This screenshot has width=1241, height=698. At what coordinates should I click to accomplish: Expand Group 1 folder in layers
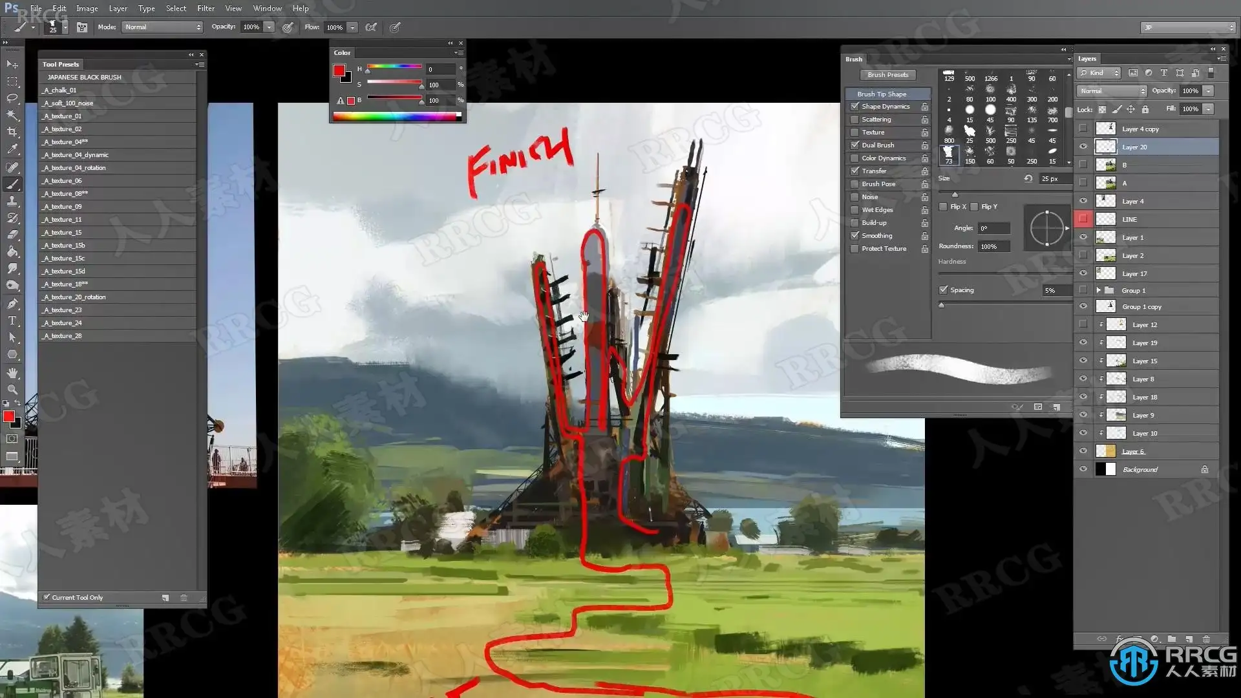pyautogui.click(x=1098, y=290)
